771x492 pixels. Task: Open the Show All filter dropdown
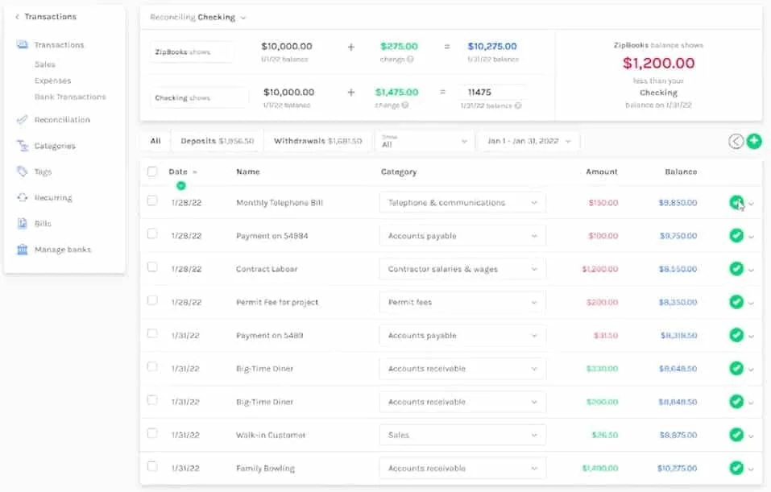(425, 141)
